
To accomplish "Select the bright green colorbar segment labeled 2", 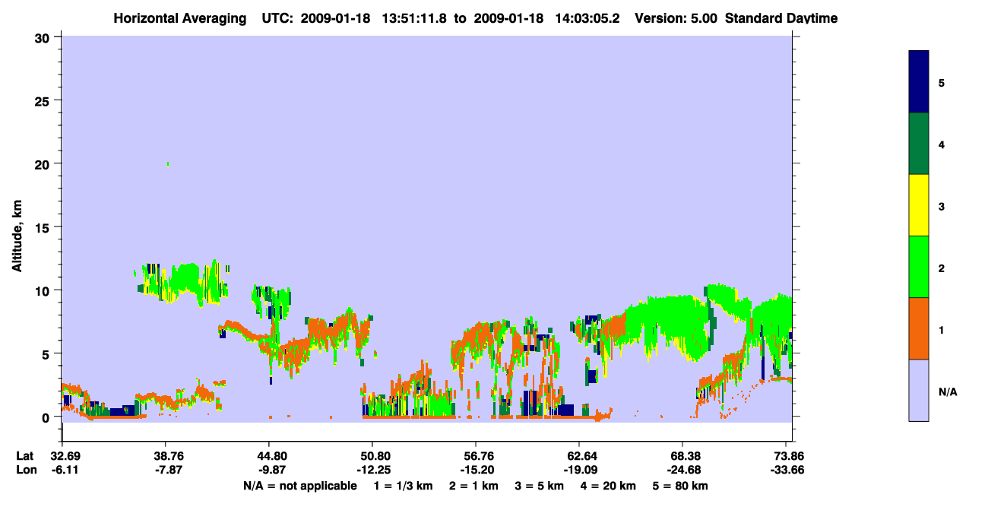I will (x=919, y=267).
